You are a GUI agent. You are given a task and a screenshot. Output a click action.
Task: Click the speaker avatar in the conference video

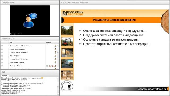[30, 20]
